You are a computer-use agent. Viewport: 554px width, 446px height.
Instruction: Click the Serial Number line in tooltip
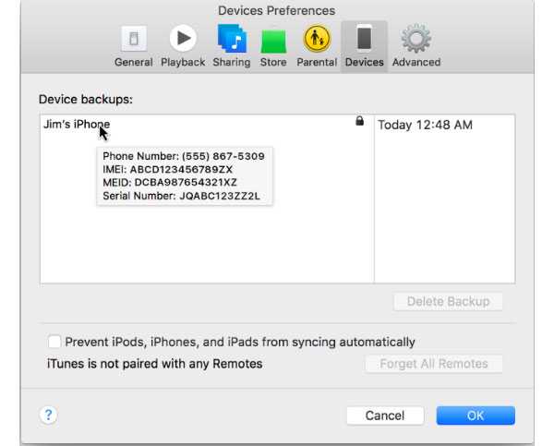(x=181, y=196)
